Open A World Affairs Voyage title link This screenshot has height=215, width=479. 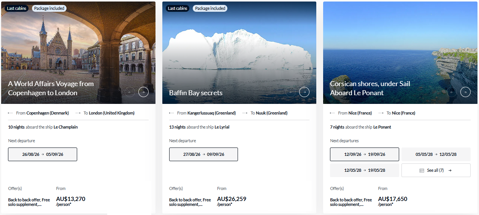[51, 88]
